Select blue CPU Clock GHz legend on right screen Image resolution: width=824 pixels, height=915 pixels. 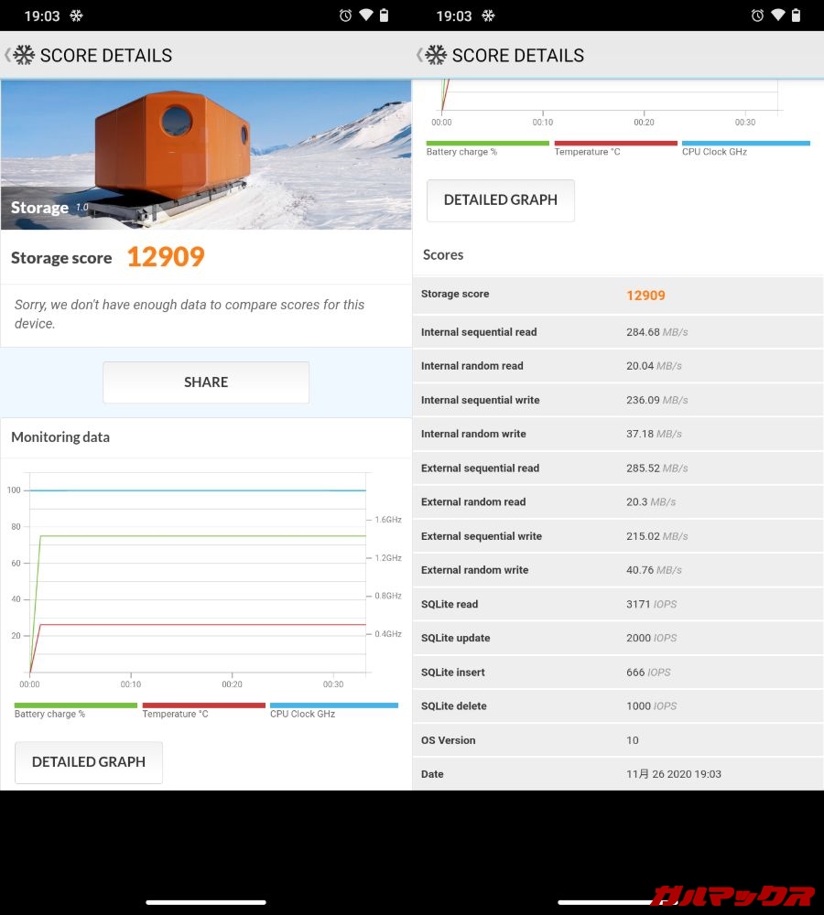click(745, 147)
